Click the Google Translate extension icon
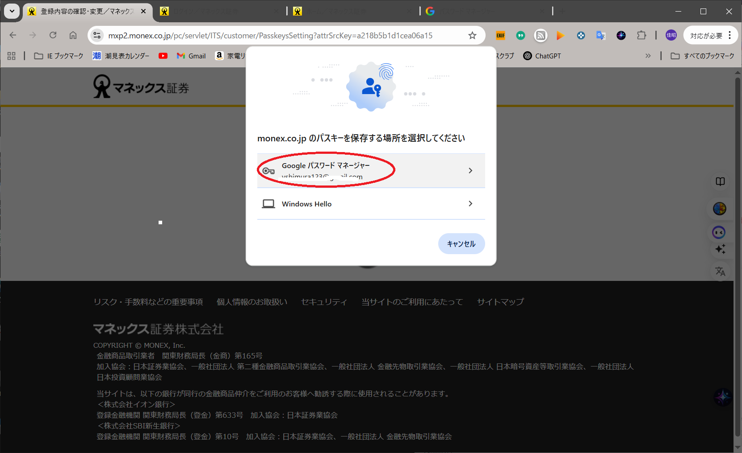 [601, 36]
